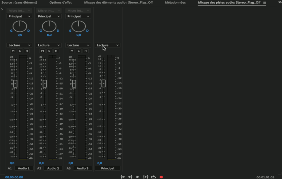Enable recording on the Audio 3 track

85,51
